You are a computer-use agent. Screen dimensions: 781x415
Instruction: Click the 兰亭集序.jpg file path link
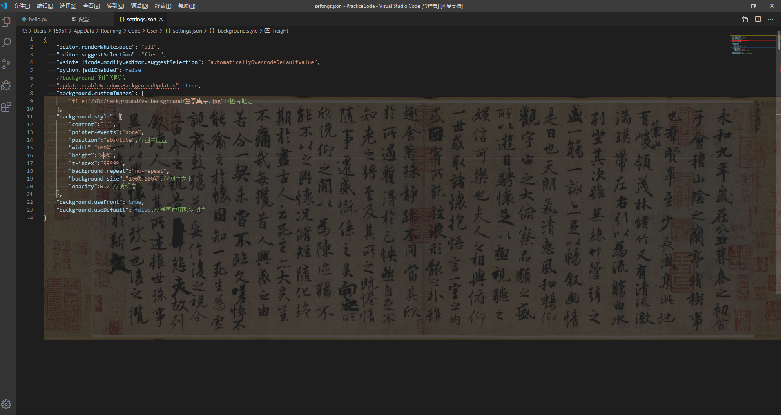146,101
